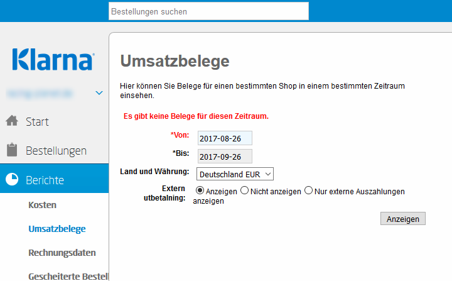Click the Bis date field
Image resolution: width=452 pixels, height=281 pixels.
pyautogui.click(x=224, y=156)
